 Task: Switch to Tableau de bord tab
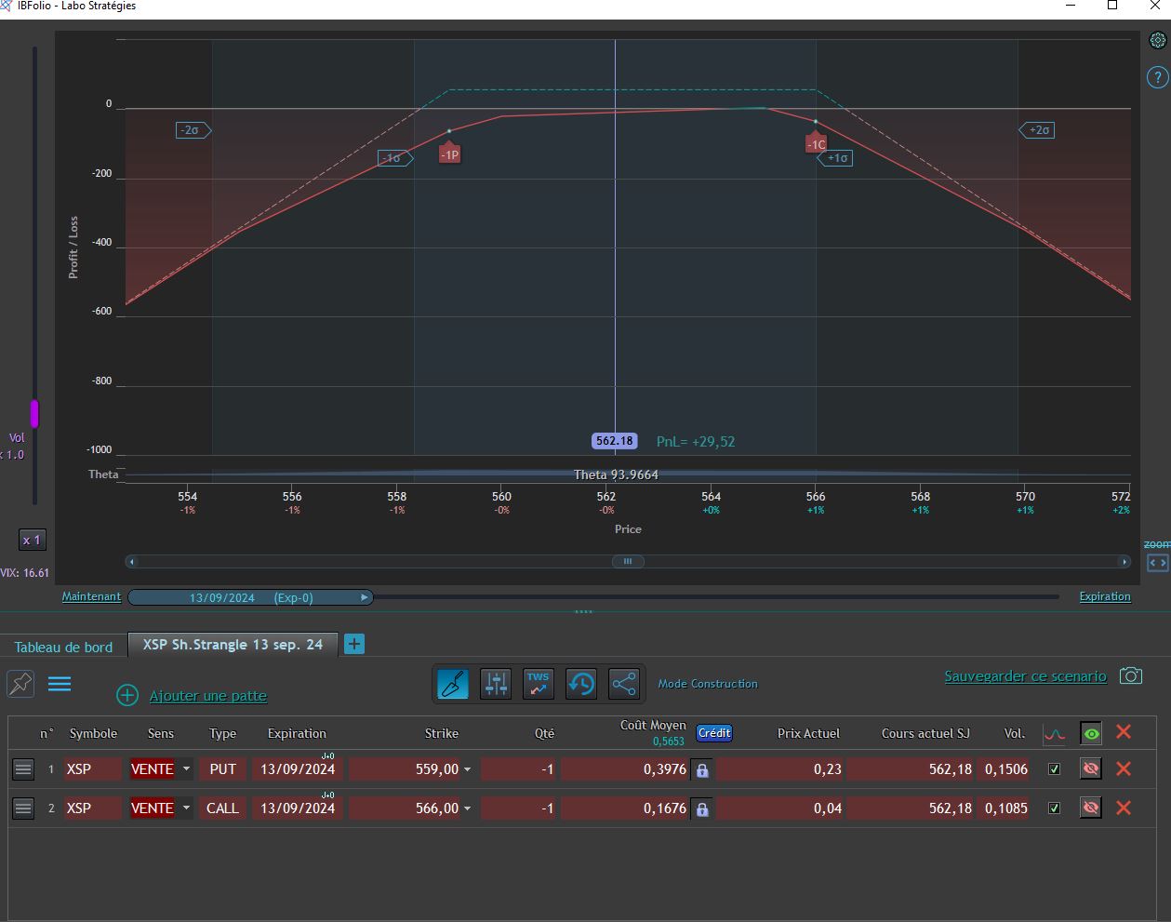coord(63,647)
